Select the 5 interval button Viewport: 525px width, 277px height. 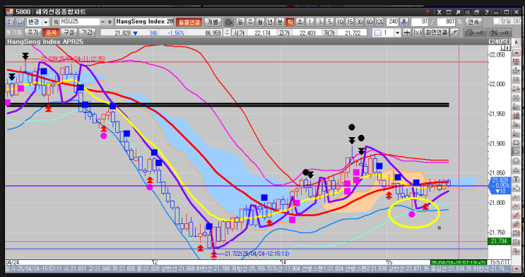click(330, 22)
